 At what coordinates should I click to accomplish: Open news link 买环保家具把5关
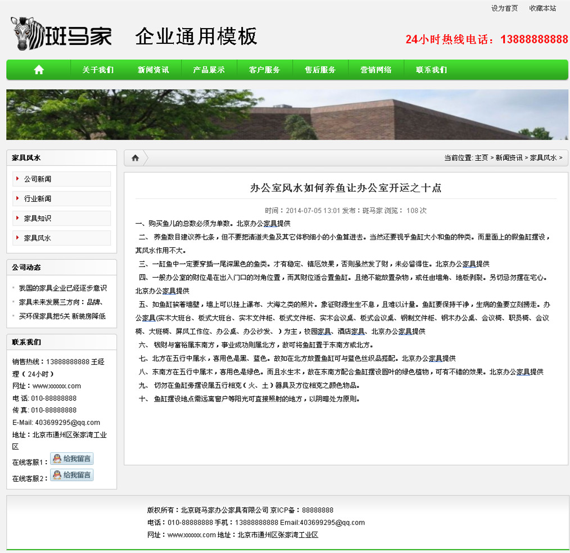(x=62, y=316)
